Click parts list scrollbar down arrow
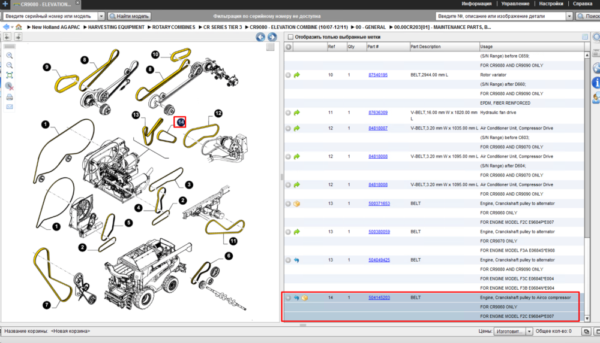The width and height of the screenshot is (600, 343). tap(587, 318)
